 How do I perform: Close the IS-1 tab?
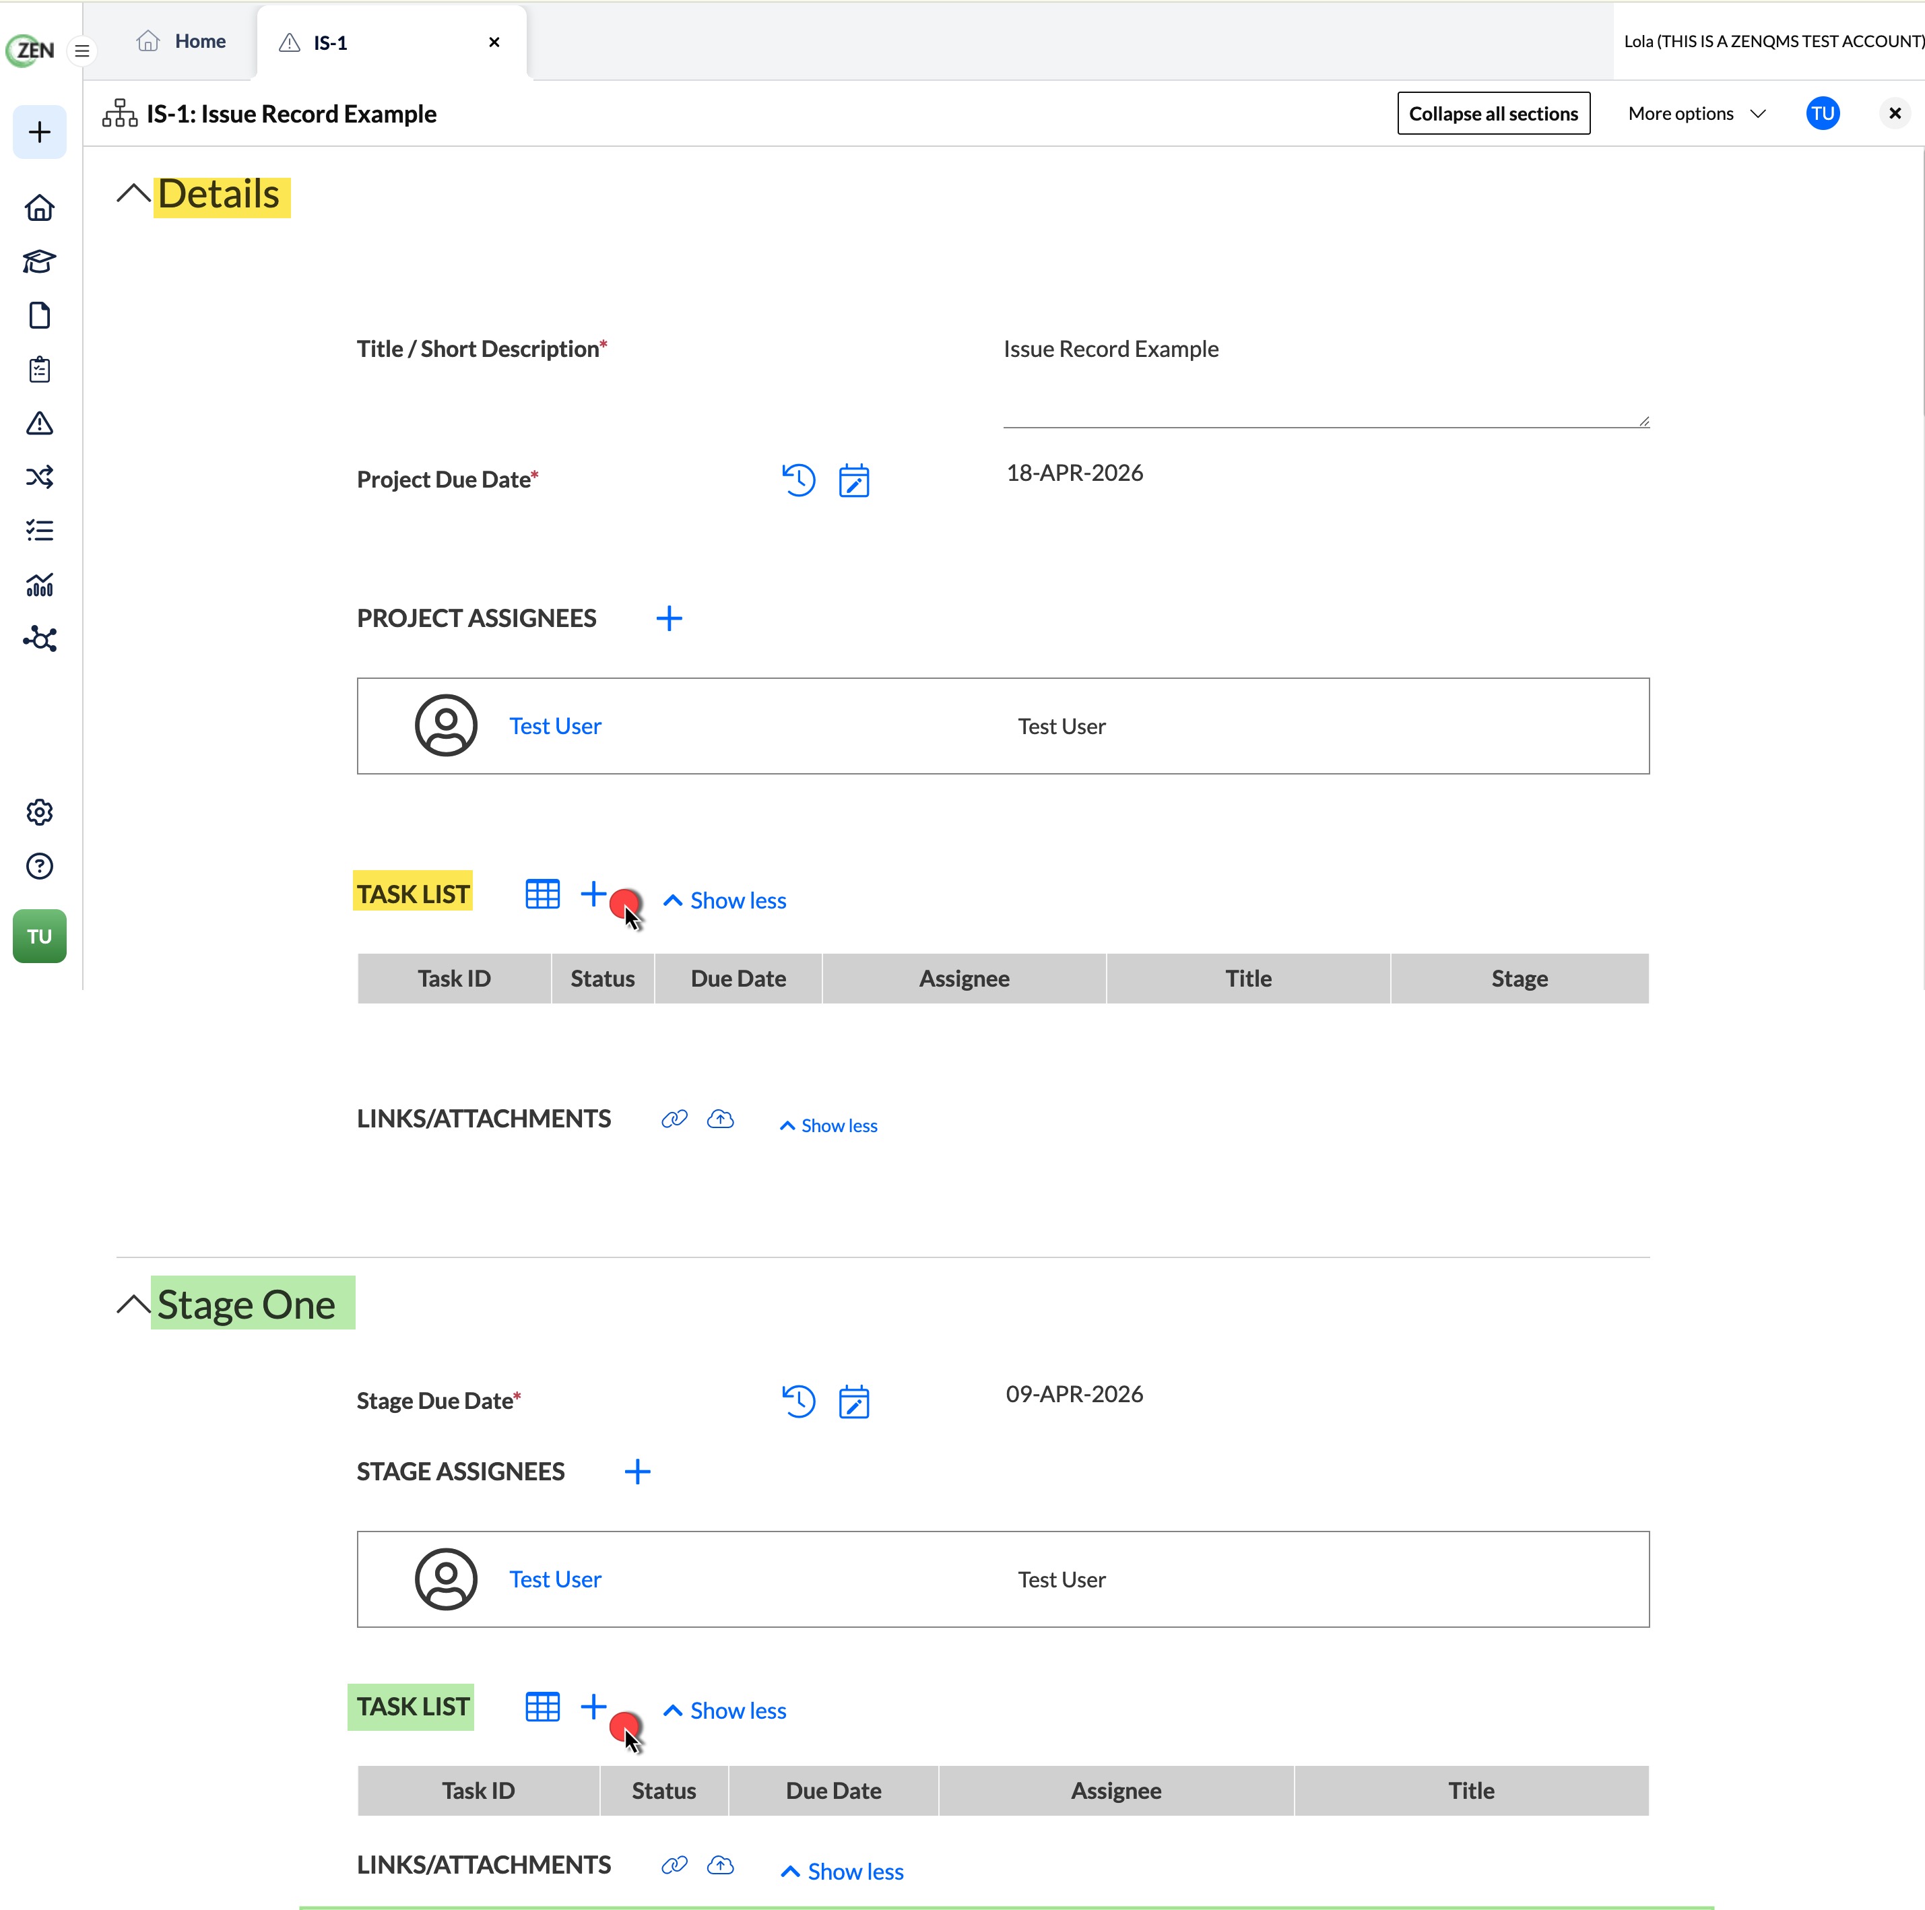(494, 42)
